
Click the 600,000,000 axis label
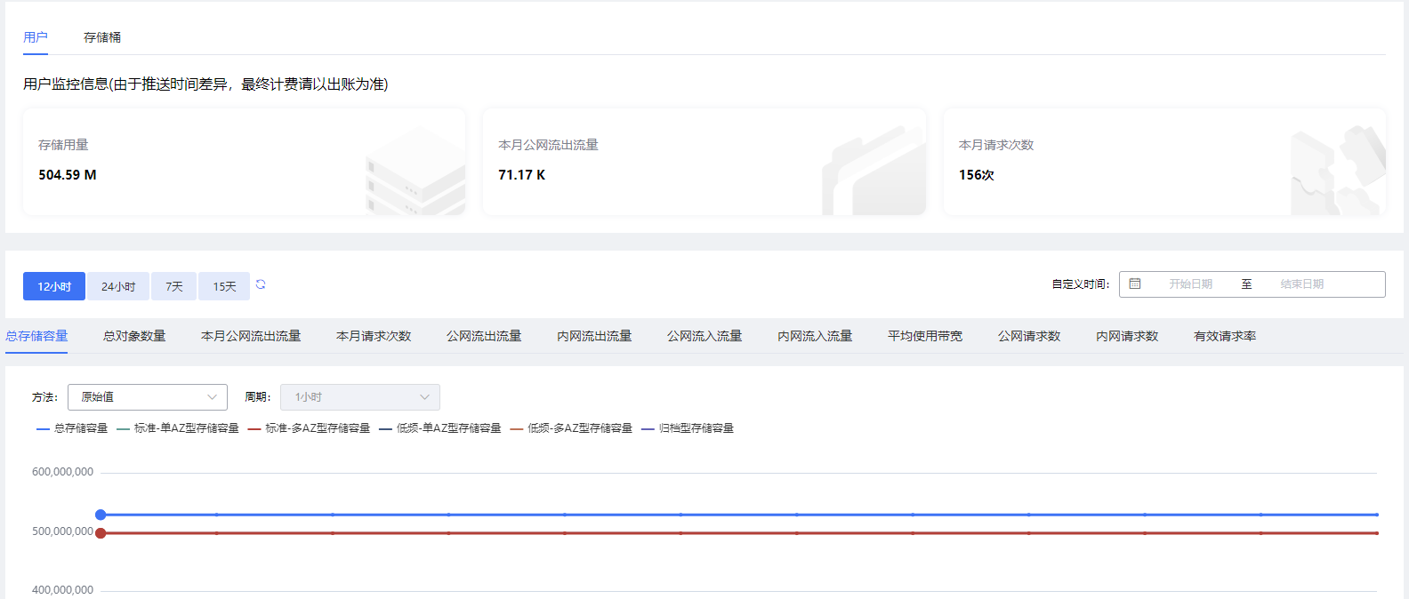pyautogui.click(x=62, y=472)
